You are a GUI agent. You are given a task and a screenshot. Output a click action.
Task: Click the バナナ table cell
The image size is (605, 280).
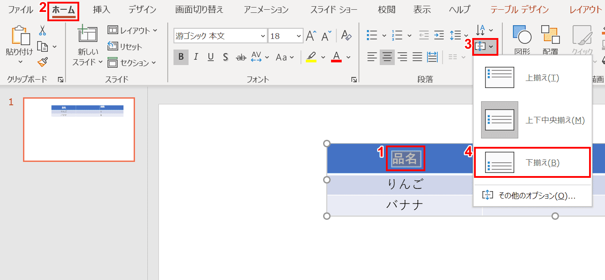[x=405, y=205]
